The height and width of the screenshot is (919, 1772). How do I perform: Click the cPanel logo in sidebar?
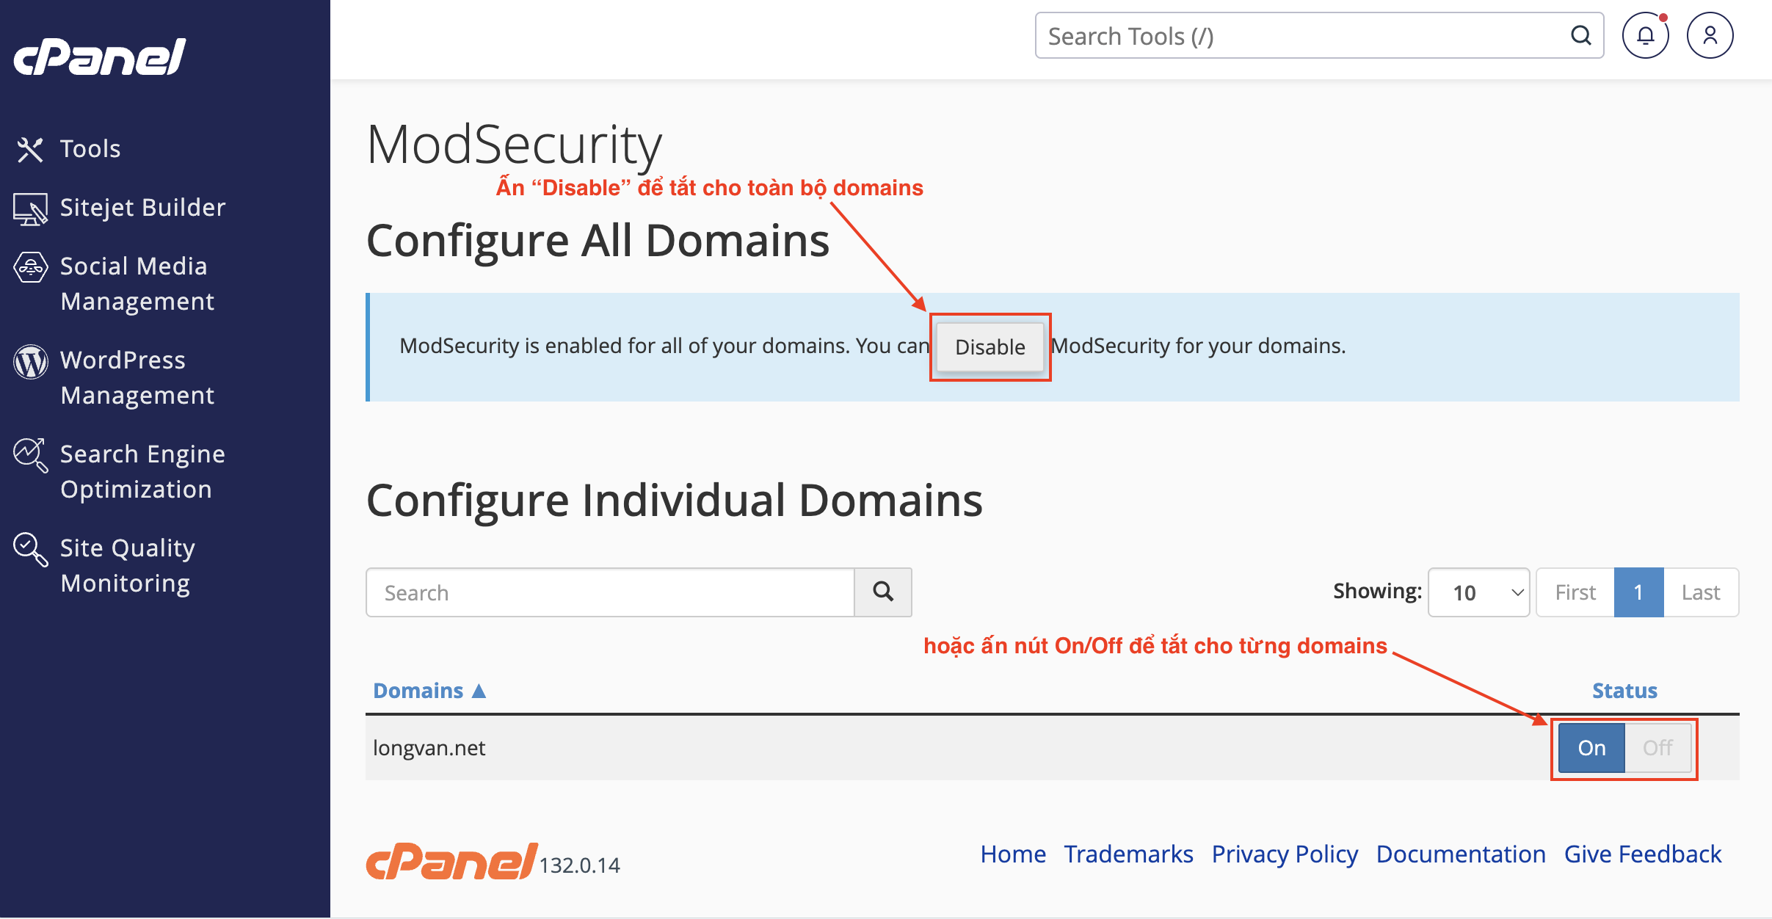[100, 57]
